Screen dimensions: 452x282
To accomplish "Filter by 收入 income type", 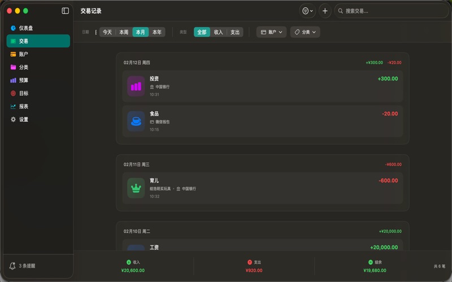I will point(219,32).
